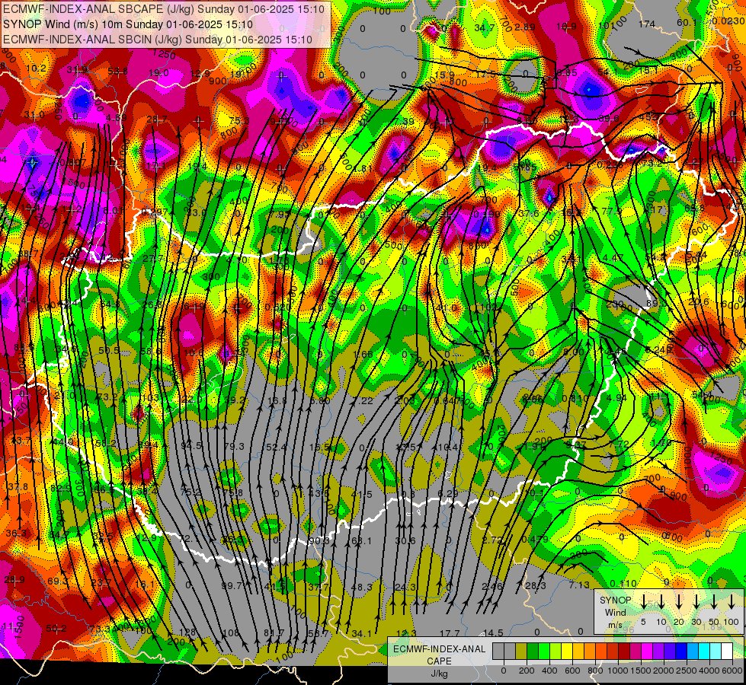Select the bright magenta swatch in the CAPE colorbar
Image resolution: width=746 pixels, height=685 pixels.
pyautogui.click(x=647, y=652)
